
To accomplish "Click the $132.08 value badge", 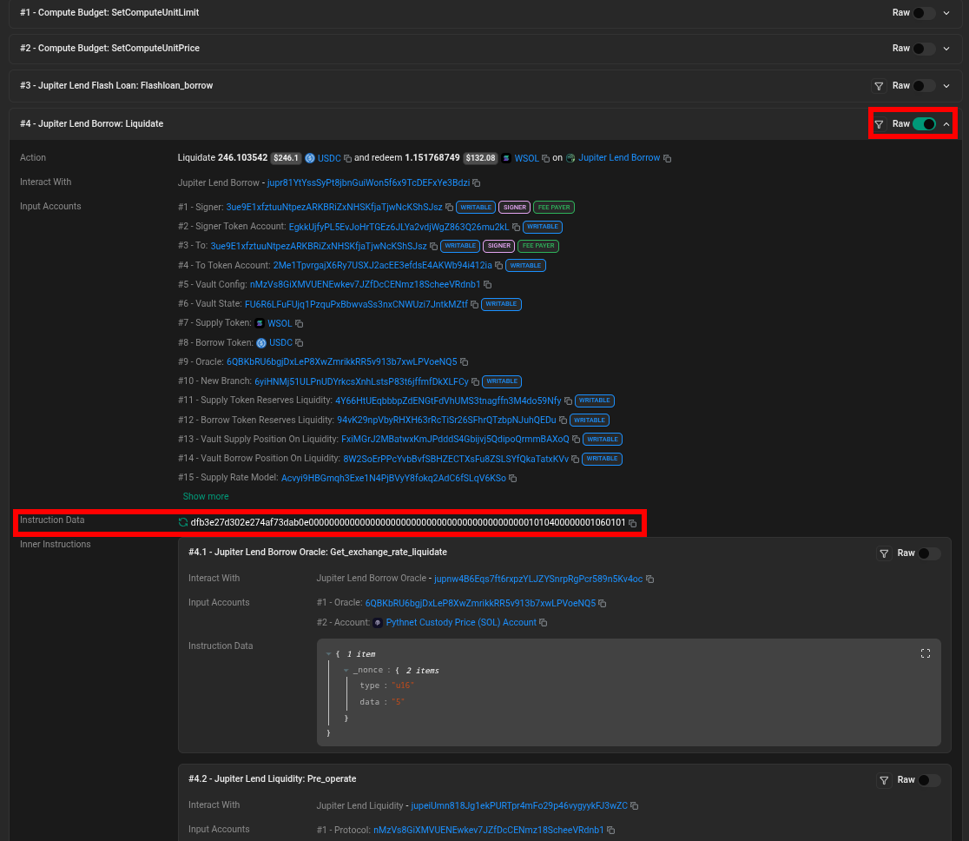I will pos(481,158).
